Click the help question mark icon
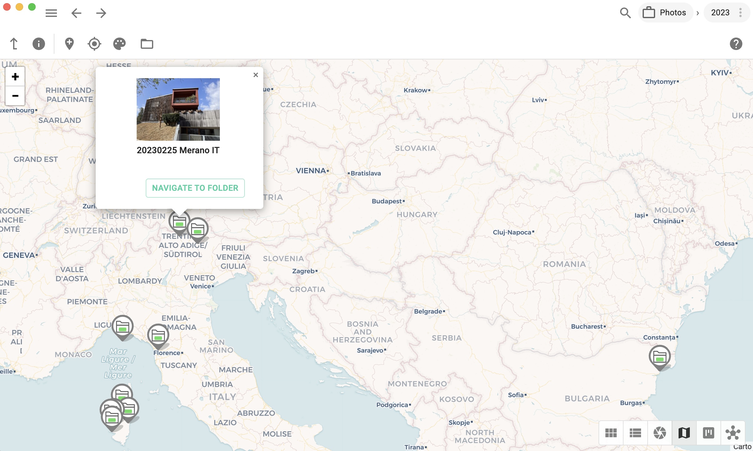Image resolution: width=753 pixels, height=451 pixels. [x=736, y=44]
